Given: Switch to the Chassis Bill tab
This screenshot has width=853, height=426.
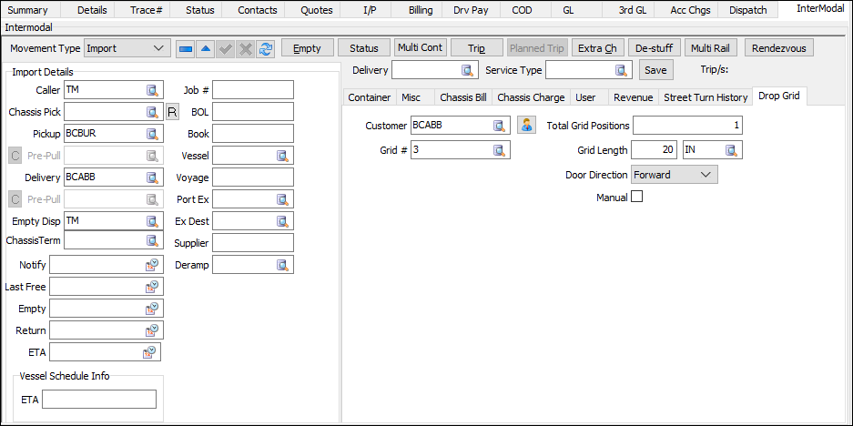Looking at the screenshot, I should 462,97.
